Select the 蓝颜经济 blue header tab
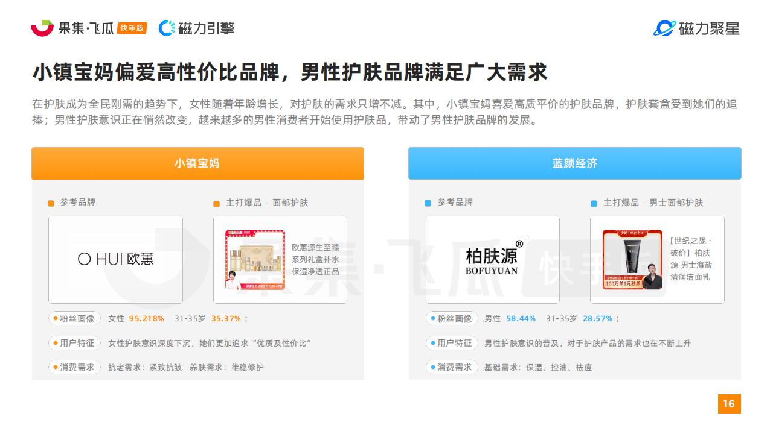 tap(575, 163)
